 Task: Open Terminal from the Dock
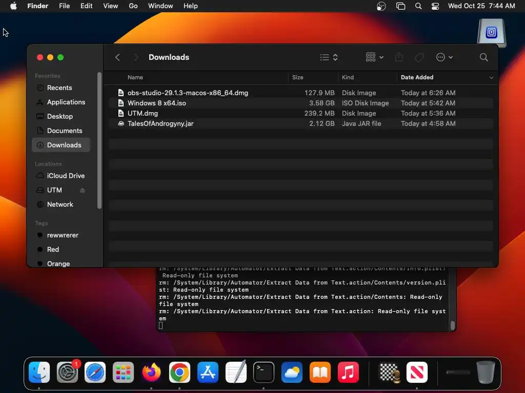tap(264, 372)
